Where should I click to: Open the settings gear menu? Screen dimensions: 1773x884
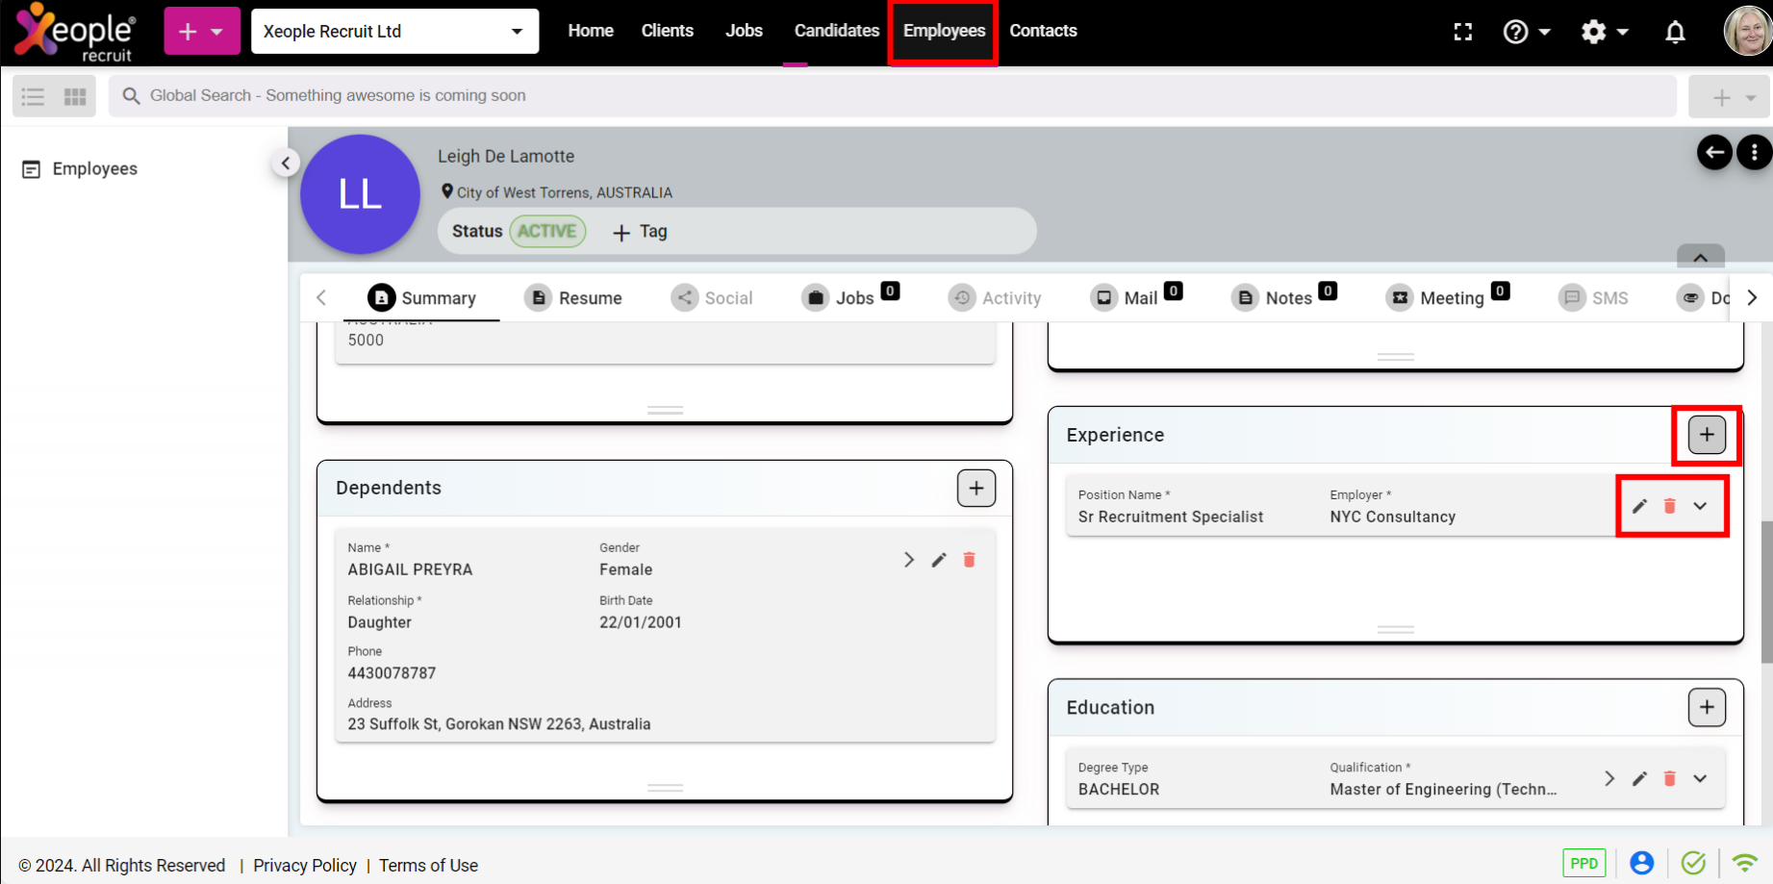click(1604, 32)
